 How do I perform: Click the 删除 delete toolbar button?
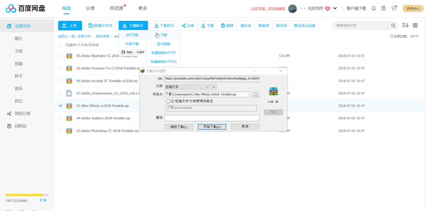227,26
